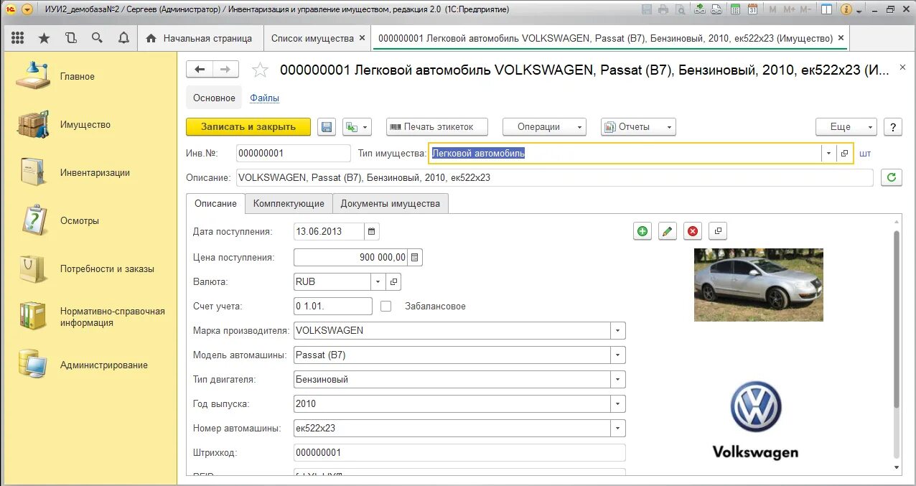The width and height of the screenshot is (916, 486).
Task: Expand the Модель автомашины dropdown
Action: 618,355
